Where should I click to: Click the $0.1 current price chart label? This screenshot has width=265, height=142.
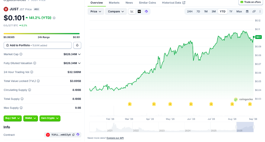click(x=258, y=37)
